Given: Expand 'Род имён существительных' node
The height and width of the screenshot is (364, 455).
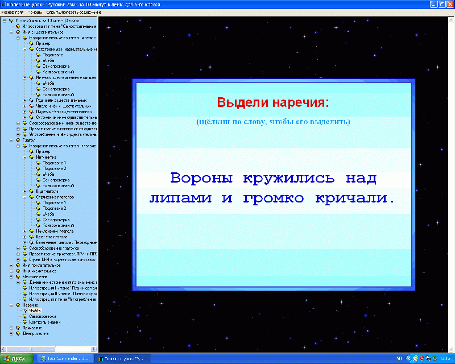Looking at the screenshot, I should tap(25, 101).
